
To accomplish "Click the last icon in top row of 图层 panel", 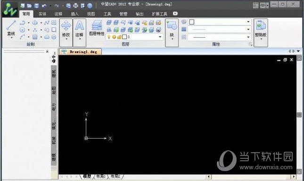I will pos(158,23).
